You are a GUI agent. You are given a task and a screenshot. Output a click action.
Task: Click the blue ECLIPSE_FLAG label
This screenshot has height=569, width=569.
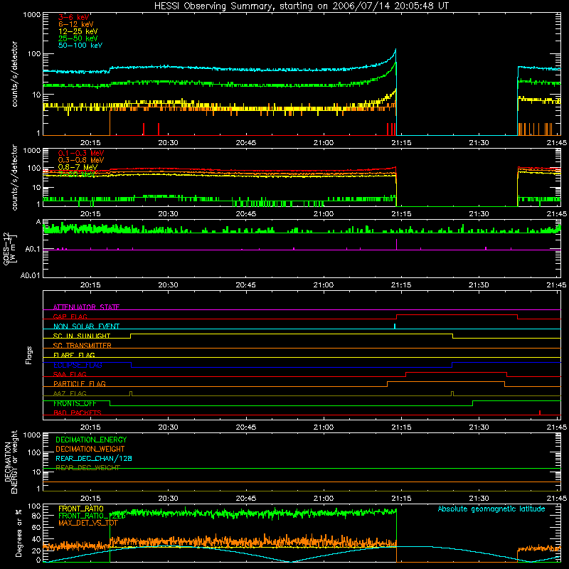tap(78, 365)
